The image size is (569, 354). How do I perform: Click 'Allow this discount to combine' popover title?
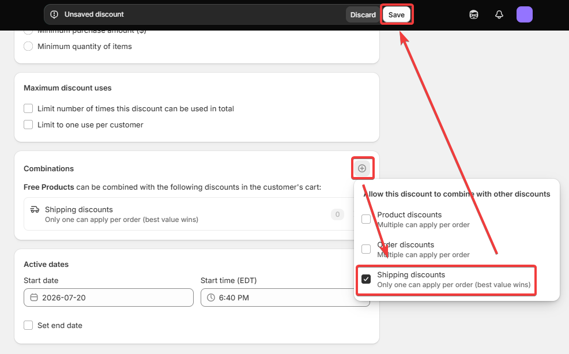457,194
